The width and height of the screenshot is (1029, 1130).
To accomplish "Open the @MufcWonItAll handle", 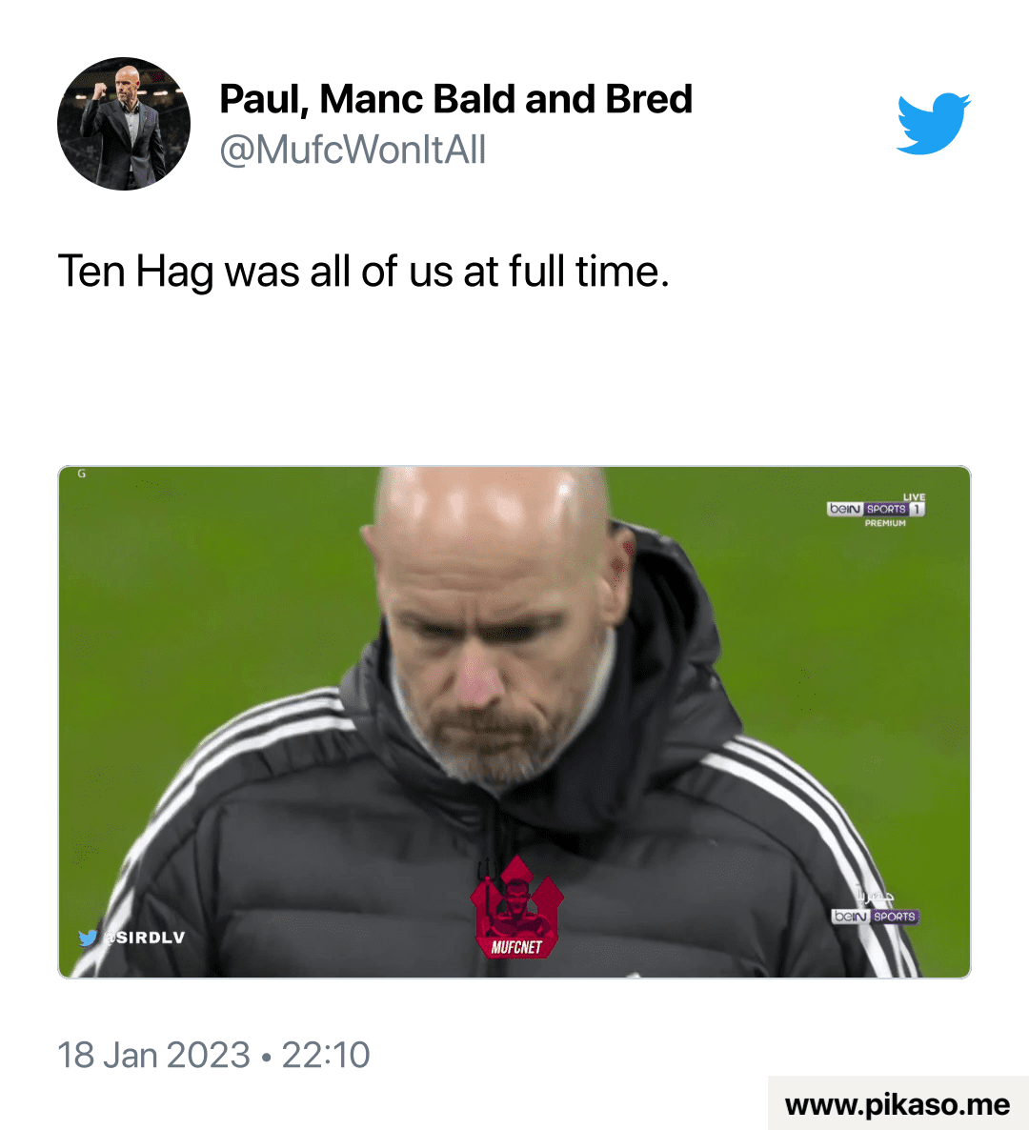I will pyautogui.click(x=353, y=150).
